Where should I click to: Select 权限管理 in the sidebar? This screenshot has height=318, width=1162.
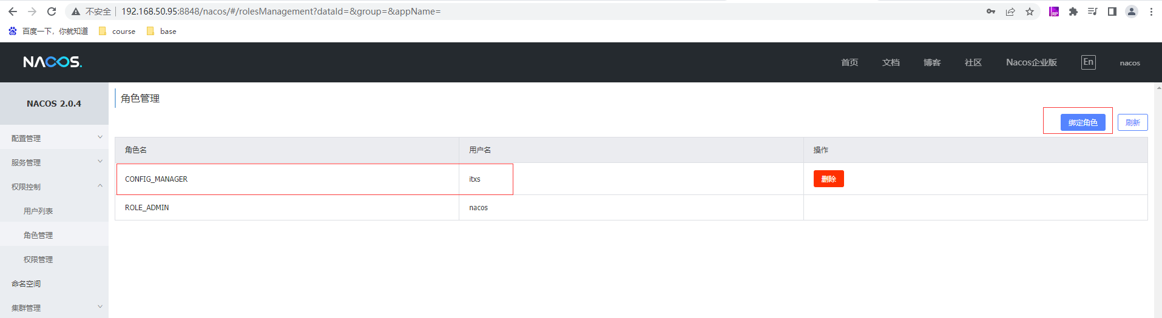(x=38, y=259)
